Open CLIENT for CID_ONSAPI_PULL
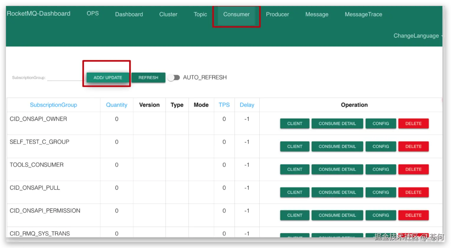 pos(295,192)
